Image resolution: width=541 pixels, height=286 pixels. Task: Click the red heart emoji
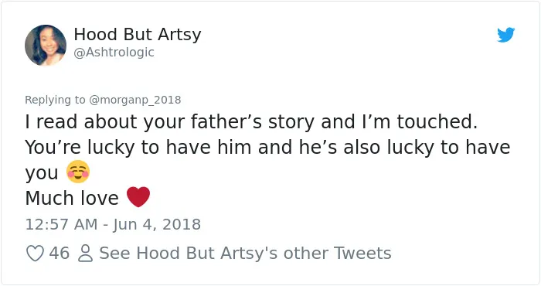point(138,196)
